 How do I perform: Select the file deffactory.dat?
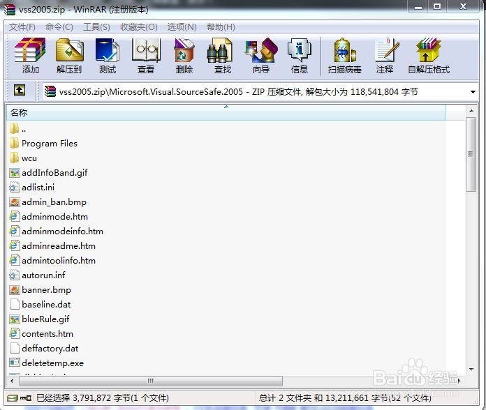pos(50,349)
